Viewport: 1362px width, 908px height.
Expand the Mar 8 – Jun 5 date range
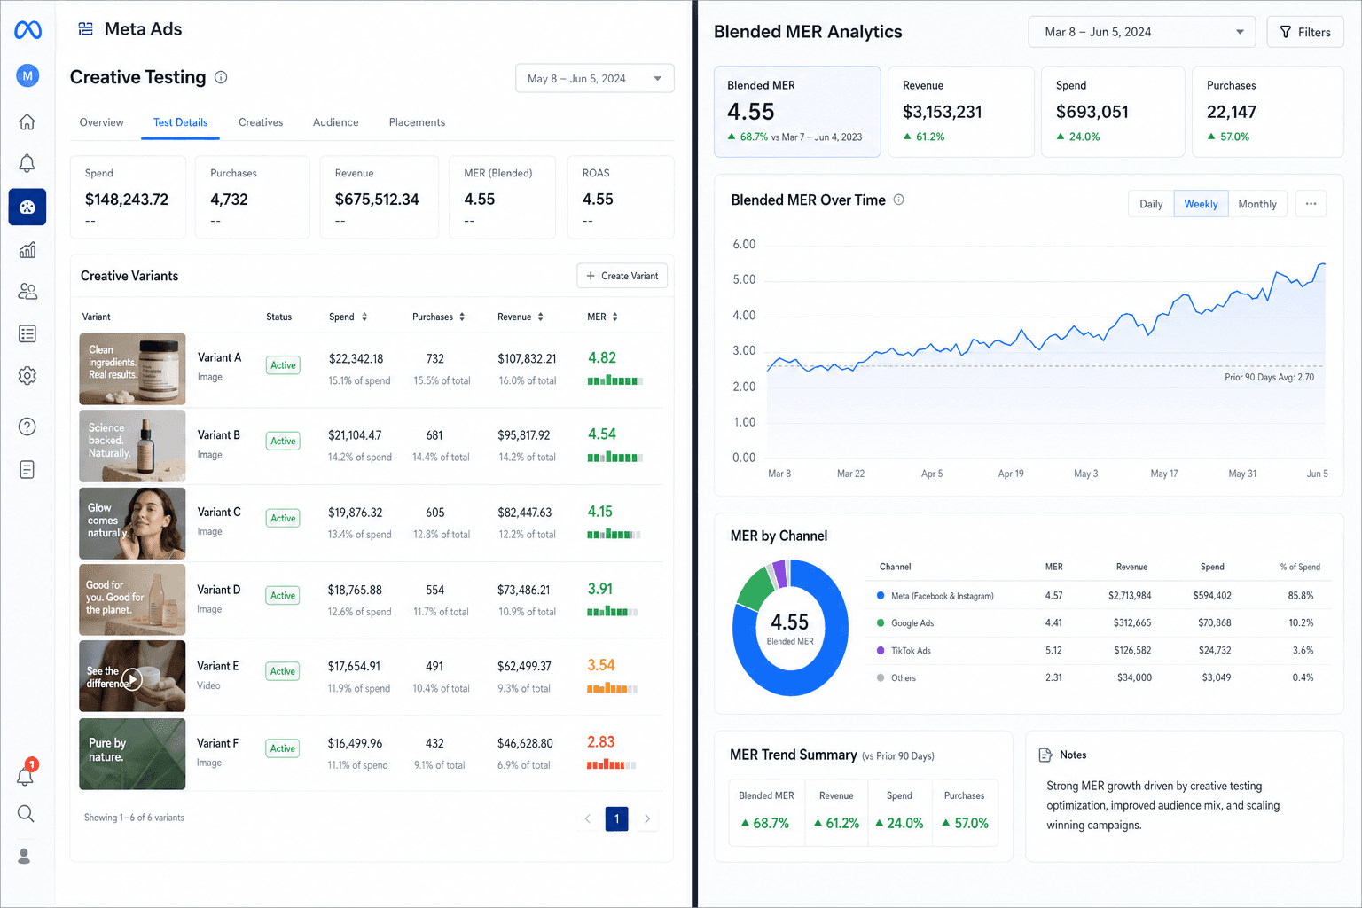1142,32
